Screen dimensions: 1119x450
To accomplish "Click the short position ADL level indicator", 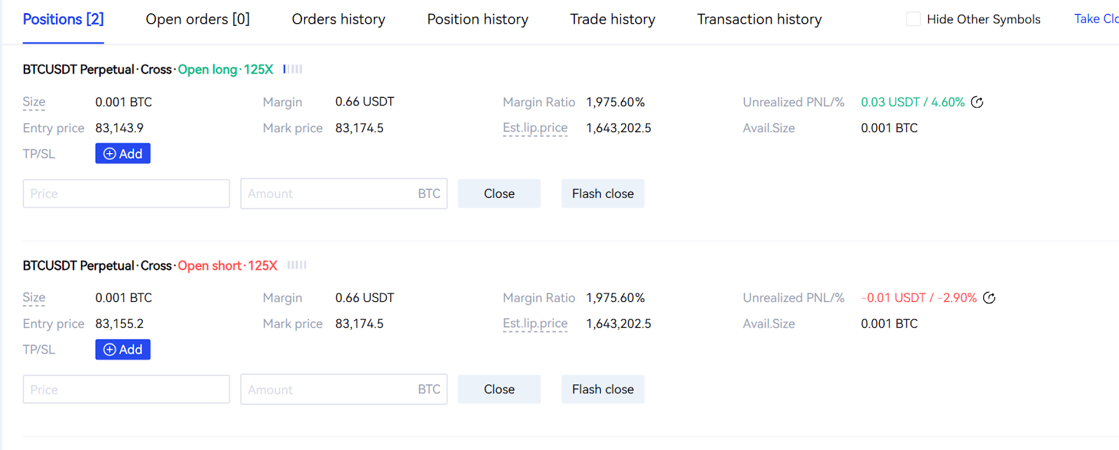I will click(x=297, y=266).
